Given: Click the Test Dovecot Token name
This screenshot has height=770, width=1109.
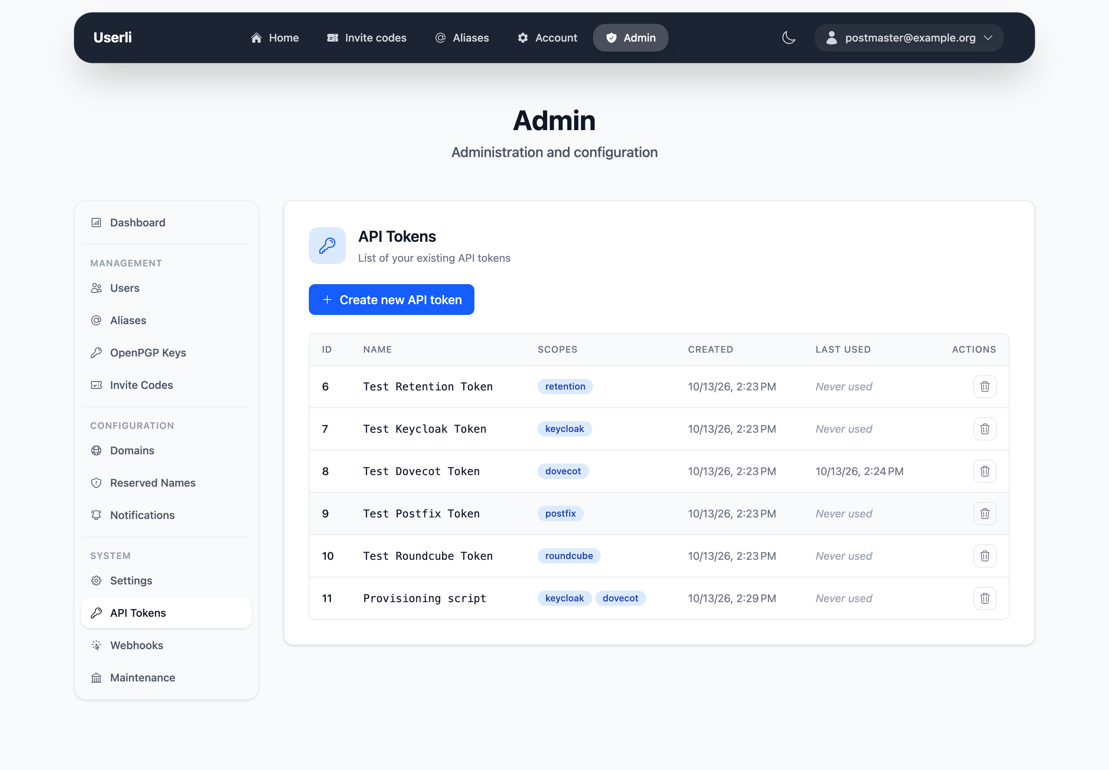Looking at the screenshot, I should click(421, 471).
